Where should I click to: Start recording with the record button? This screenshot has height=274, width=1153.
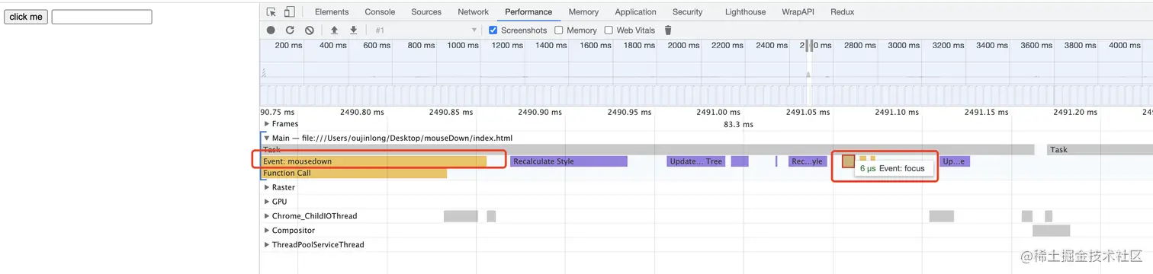point(271,30)
